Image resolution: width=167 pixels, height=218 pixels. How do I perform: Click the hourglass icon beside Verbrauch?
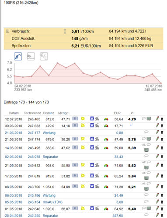pyautogui.click(x=65, y=31)
